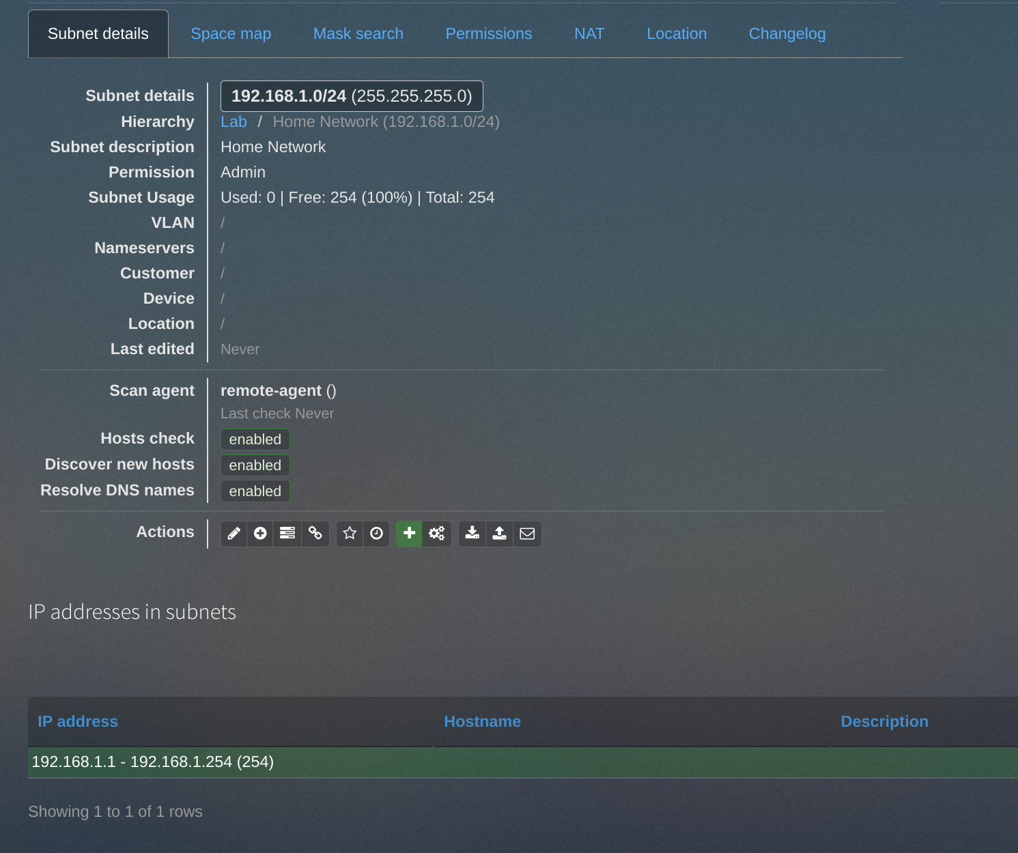Click the envelope mail icon in Actions
1018x853 pixels.
[527, 534]
